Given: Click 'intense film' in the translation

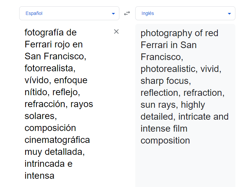Looking at the screenshot, I should pos(164,129).
